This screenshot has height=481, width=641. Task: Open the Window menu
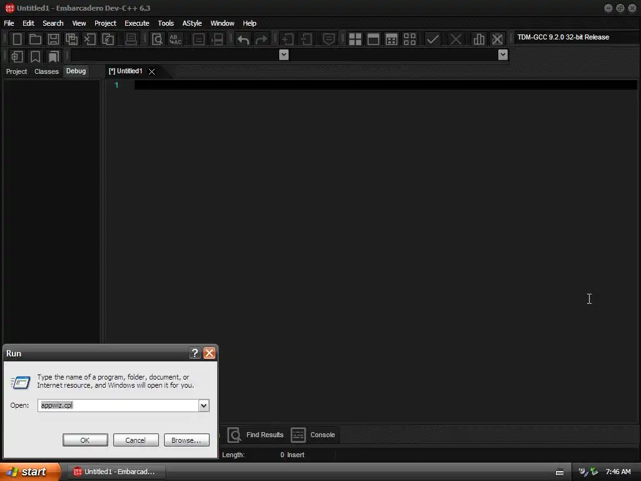(222, 23)
